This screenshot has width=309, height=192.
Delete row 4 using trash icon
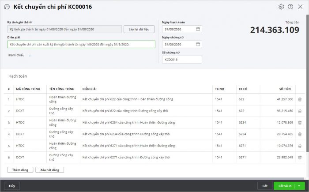[300, 134]
